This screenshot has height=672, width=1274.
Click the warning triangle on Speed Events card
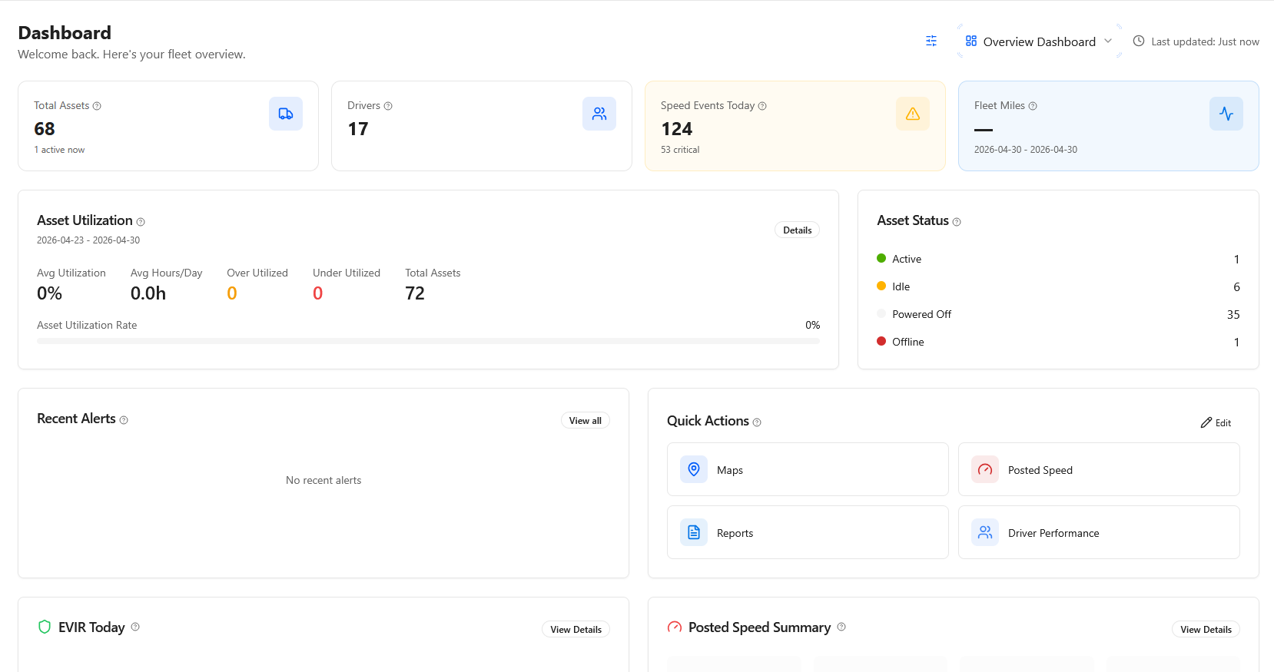point(913,114)
